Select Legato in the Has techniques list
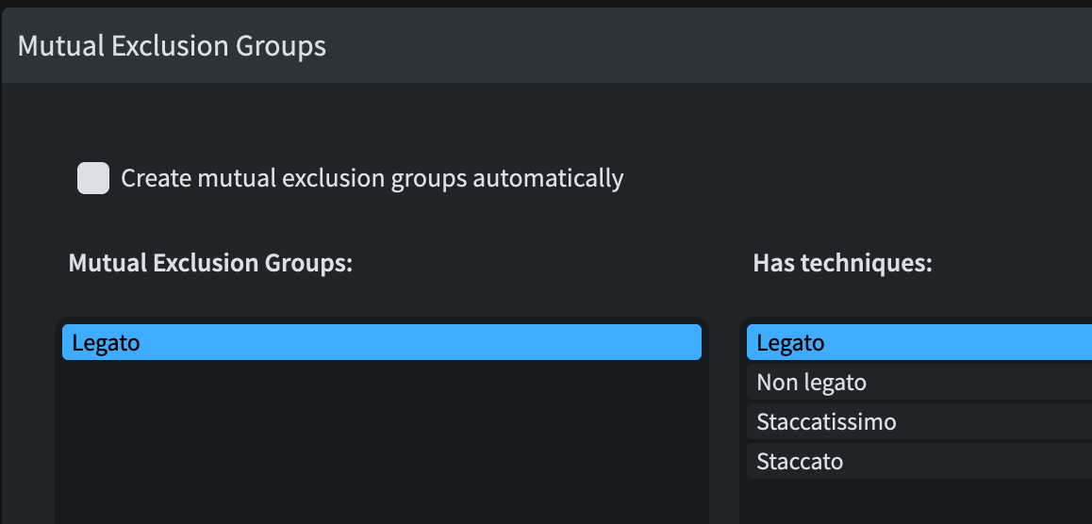 [x=790, y=342]
